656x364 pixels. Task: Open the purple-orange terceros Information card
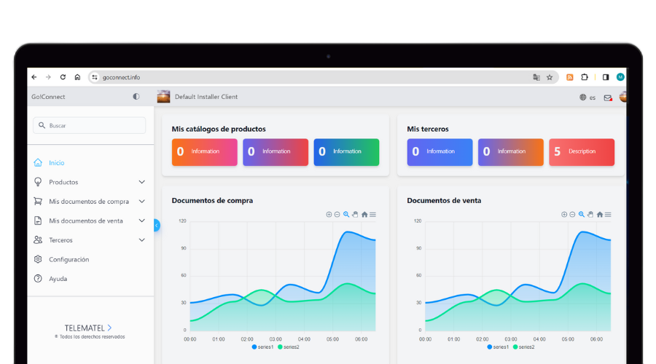511,152
